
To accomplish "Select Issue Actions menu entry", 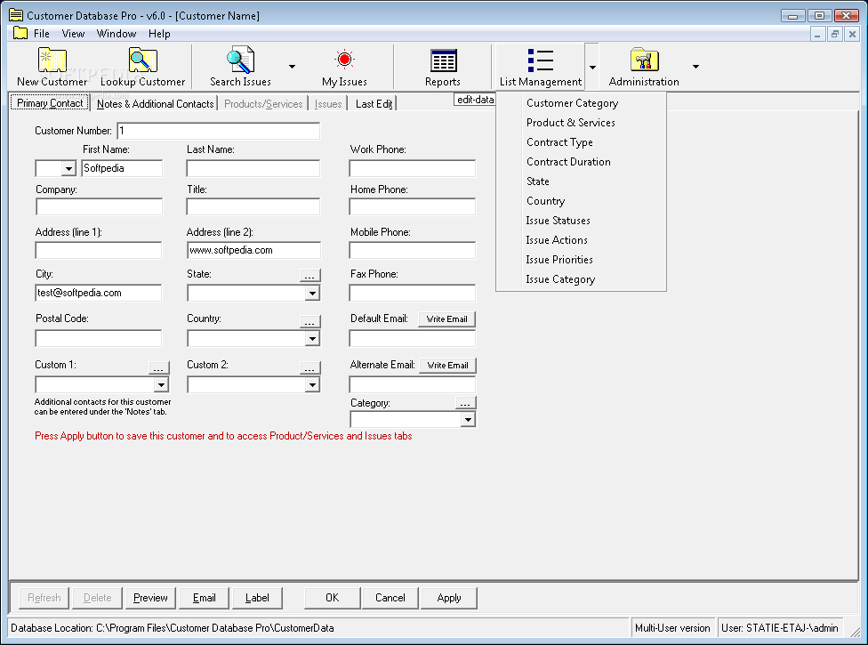I will coord(581,239).
